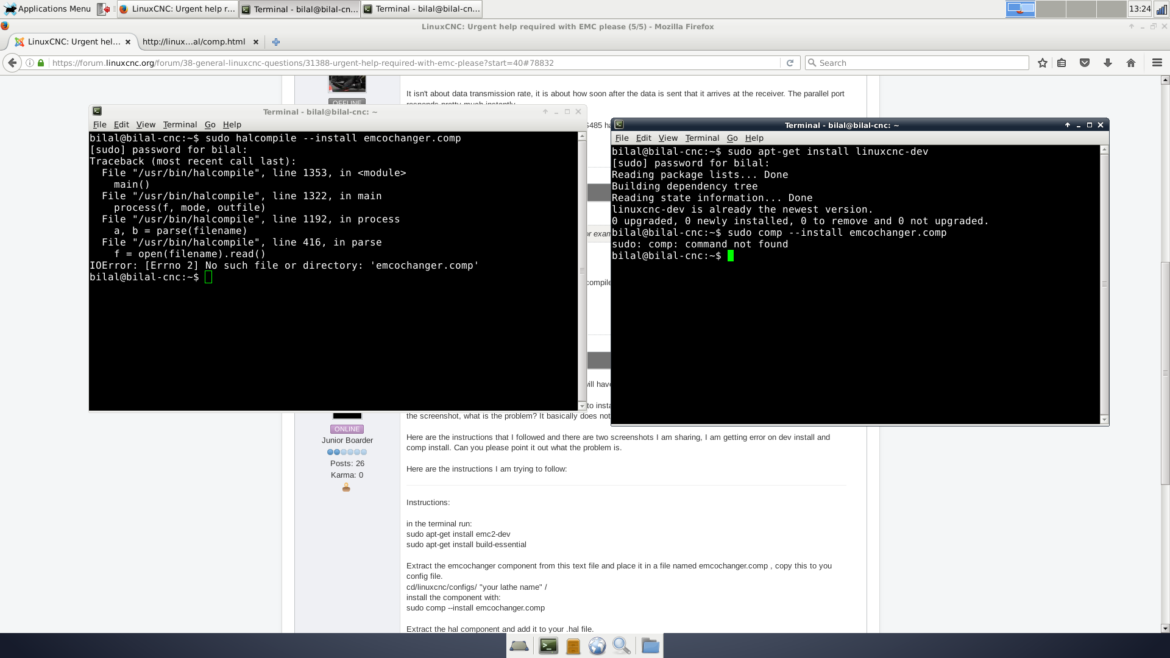1170x658 pixels.
Task: Close the LinuxCNC Urgent help browser tab
Action: [x=128, y=42]
